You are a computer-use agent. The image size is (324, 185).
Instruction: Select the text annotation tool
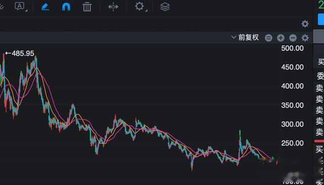20,7
